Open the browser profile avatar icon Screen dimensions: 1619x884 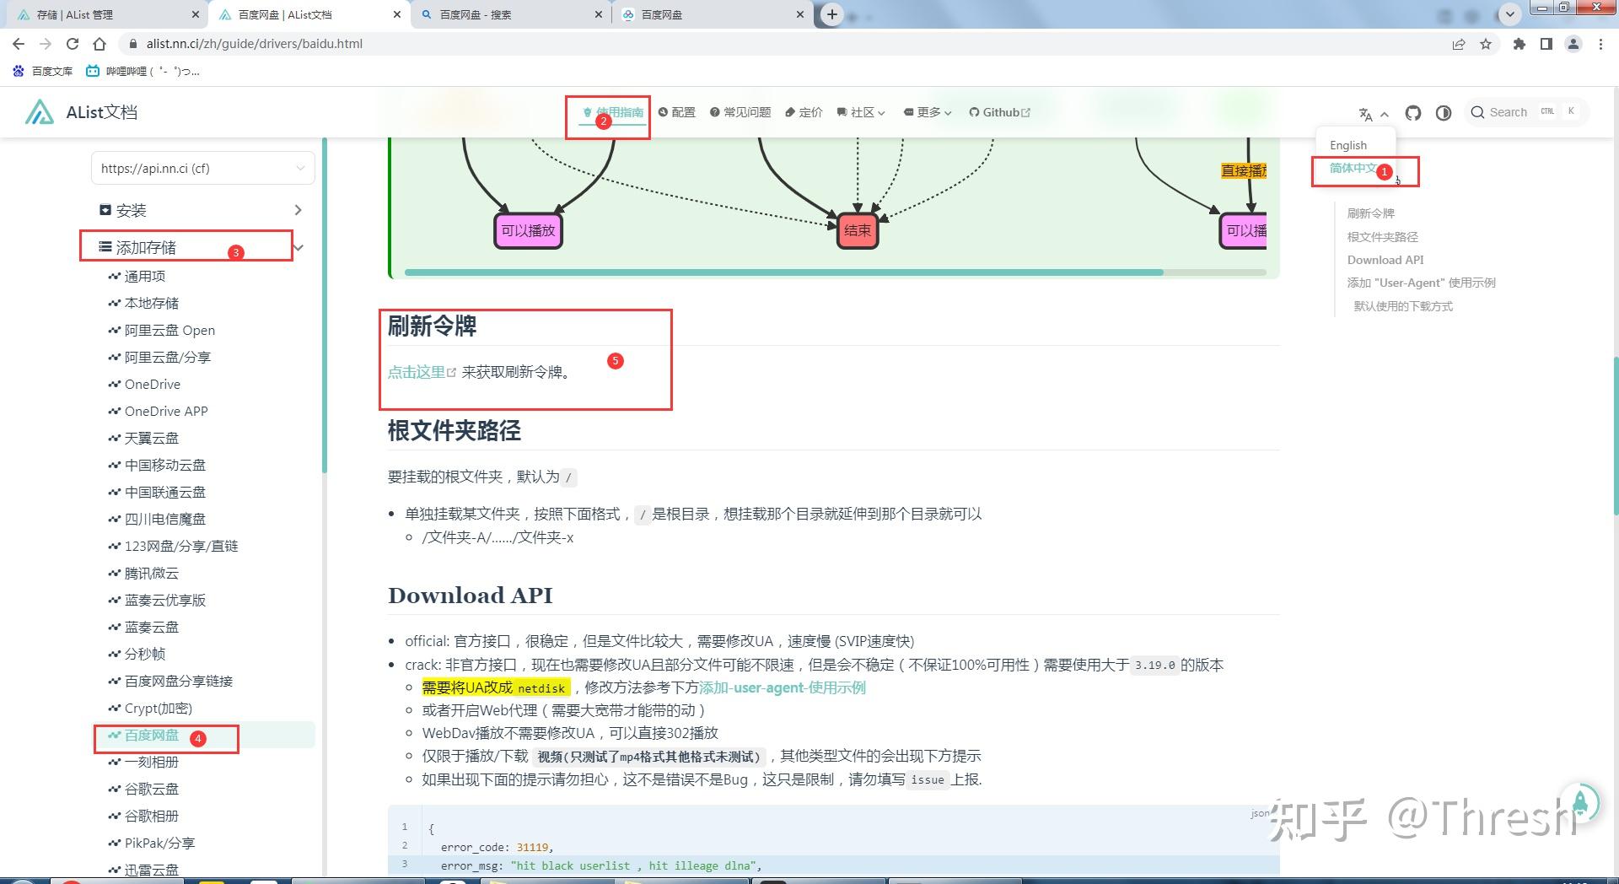tap(1573, 44)
